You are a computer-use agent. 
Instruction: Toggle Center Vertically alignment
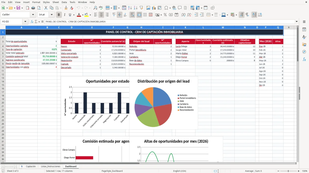point(119,15)
